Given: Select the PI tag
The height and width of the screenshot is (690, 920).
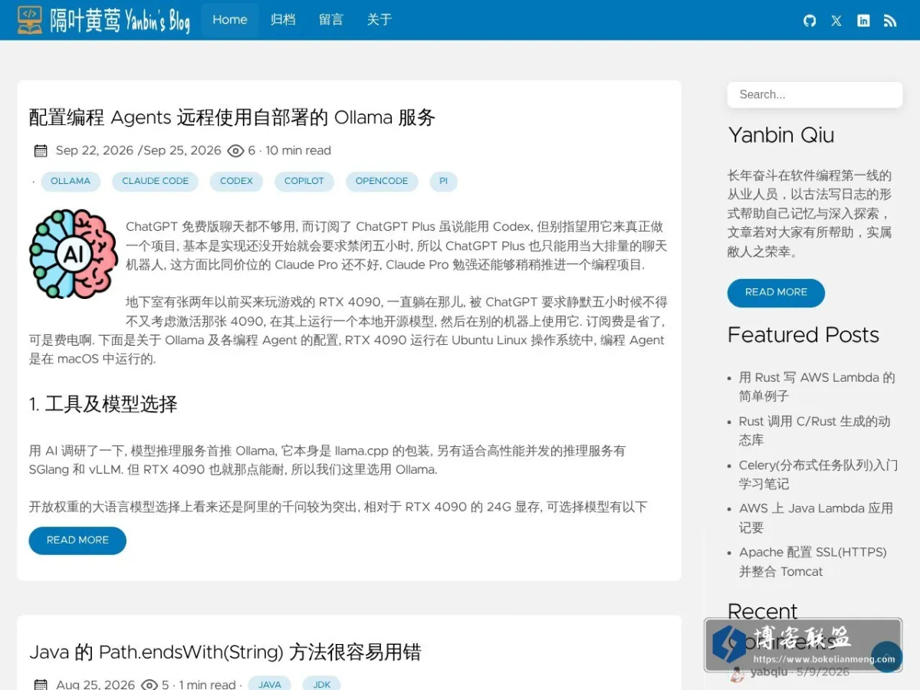Looking at the screenshot, I should [x=443, y=182].
